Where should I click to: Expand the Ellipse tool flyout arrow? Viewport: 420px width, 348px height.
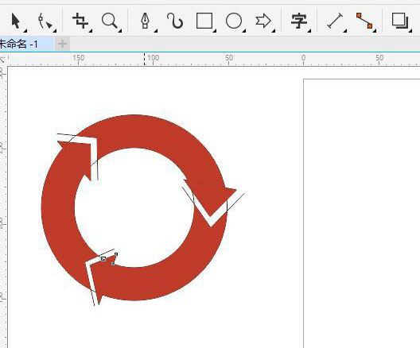(x=244, y=31)
